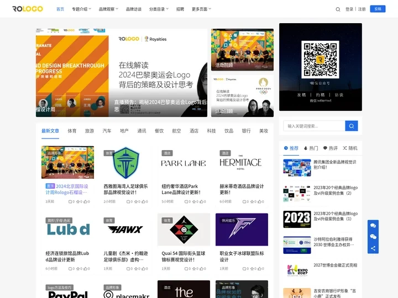Screen dimensions: 398x298
Task: Expand the 分类目录 dropdown menu
Action: click(x=159, y=9)
